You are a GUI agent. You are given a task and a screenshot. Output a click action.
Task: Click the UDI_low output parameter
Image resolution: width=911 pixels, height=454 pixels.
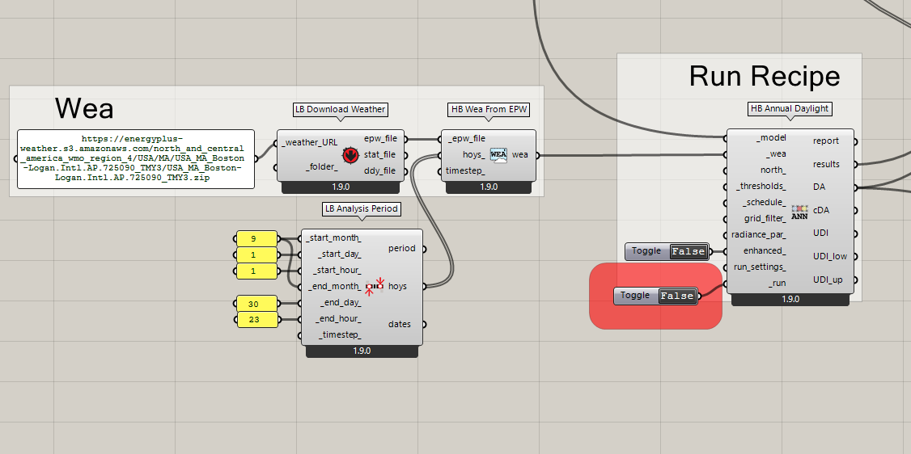(829, 257)
